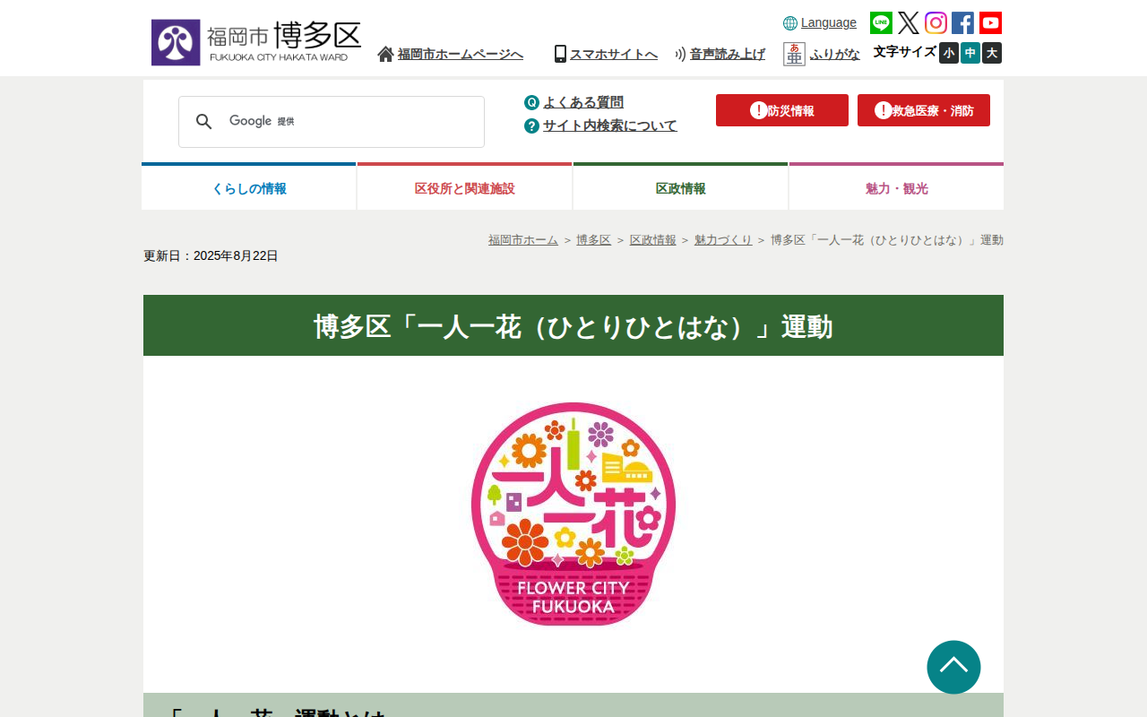Open the よくある質問 link
The image size is (1147, 717).
(x=583, y=102)
